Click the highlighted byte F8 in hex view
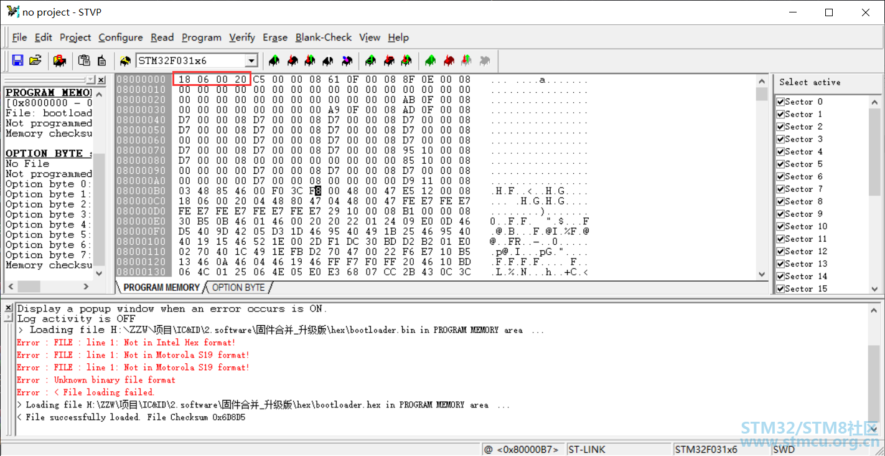The height and width of the screenshot is (456, 885). tap(315, 191)
